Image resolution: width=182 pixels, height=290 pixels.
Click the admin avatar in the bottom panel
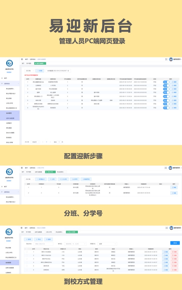tap(171, 228)
